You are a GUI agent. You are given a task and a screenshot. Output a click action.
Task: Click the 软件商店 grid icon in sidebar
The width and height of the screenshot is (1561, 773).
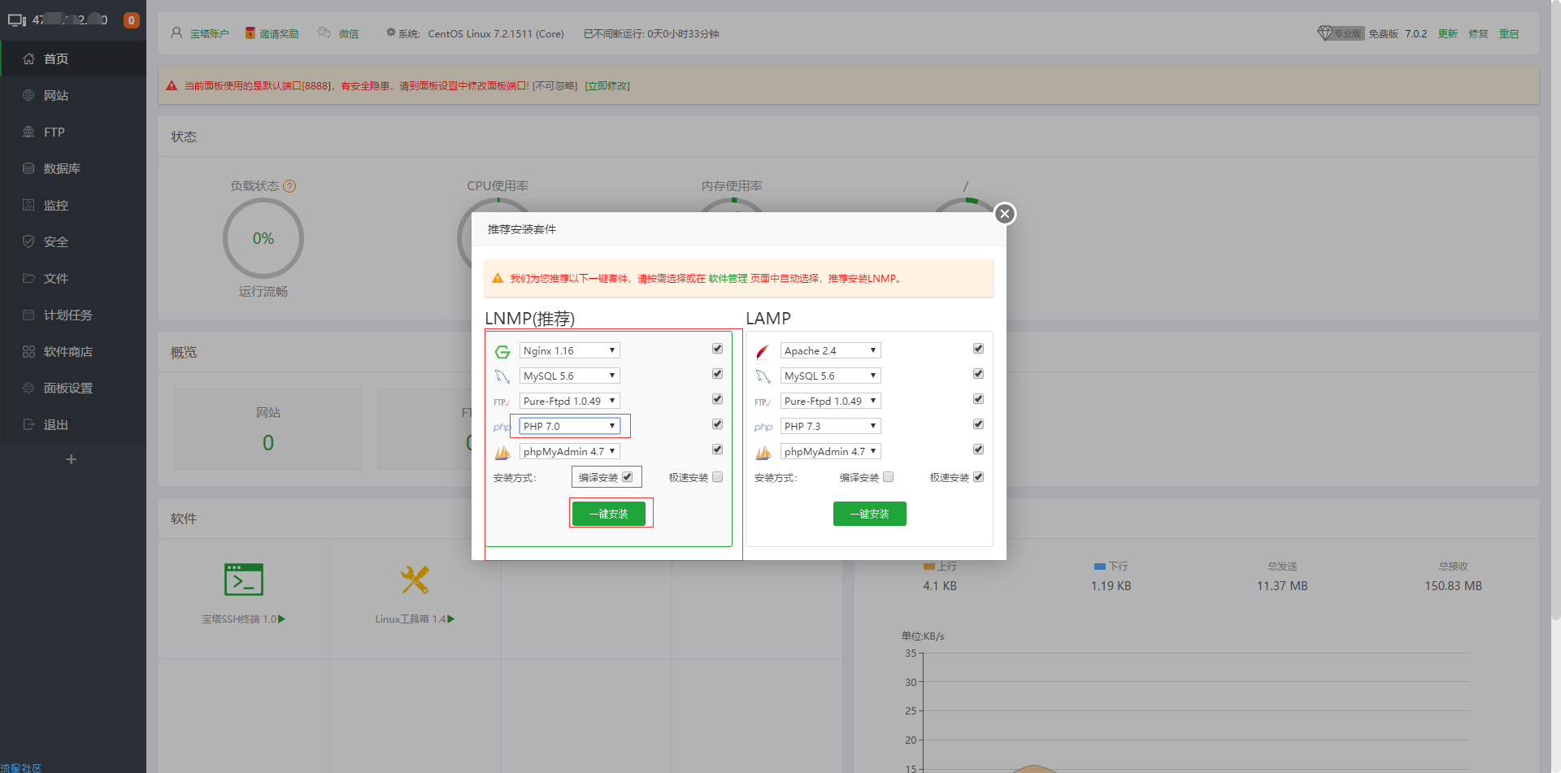[x=28, y=351]
